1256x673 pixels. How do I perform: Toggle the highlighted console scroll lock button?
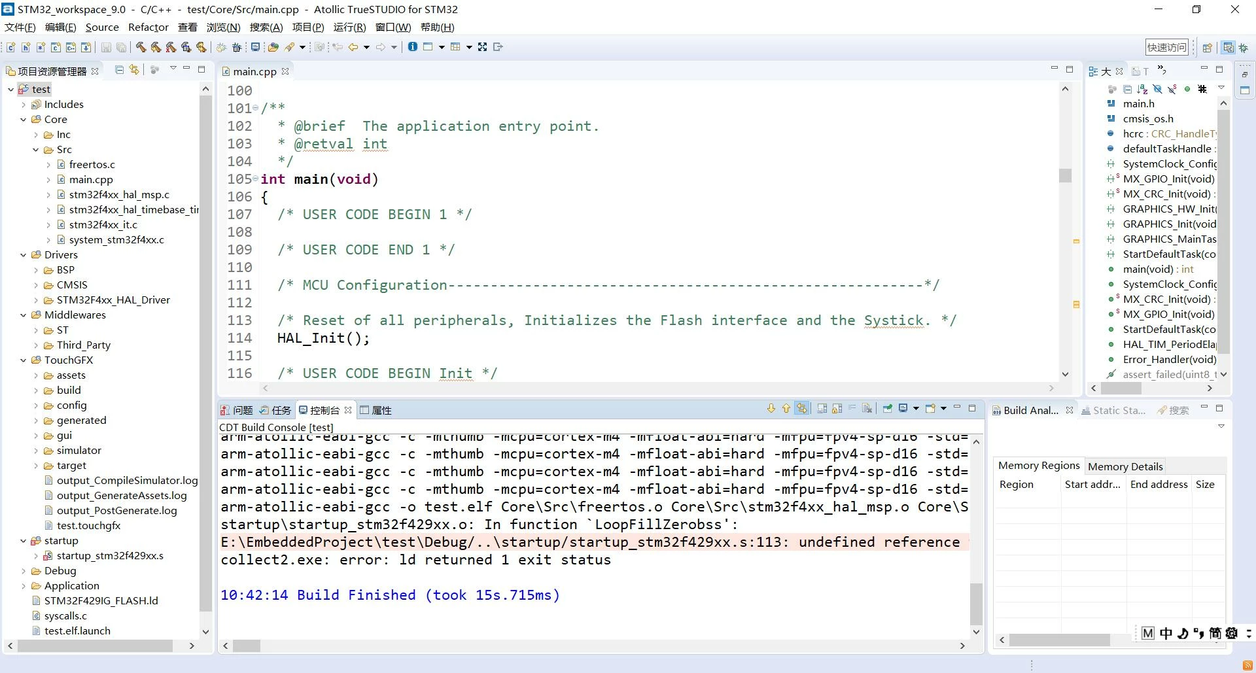pyautogui.click(x=802, y=409)
